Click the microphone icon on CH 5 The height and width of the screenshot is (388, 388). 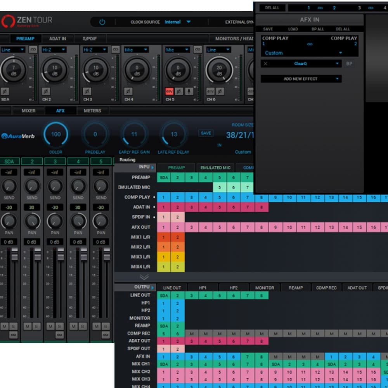click(x=189, y=91)
